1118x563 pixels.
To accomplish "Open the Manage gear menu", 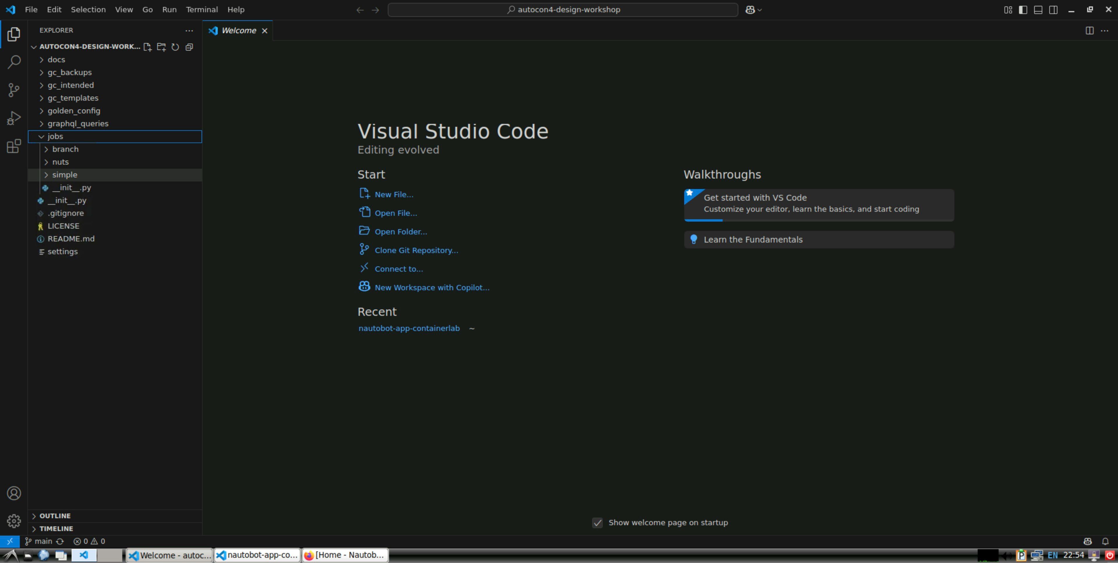I will coord(14,521).
